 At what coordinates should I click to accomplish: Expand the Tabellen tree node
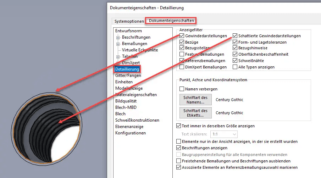(x=118, y=57)
